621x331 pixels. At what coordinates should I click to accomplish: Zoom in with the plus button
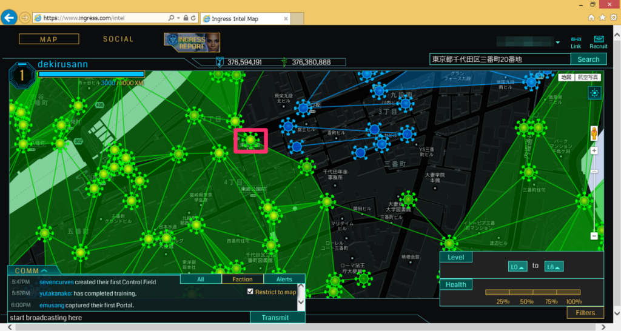(594, 150)
